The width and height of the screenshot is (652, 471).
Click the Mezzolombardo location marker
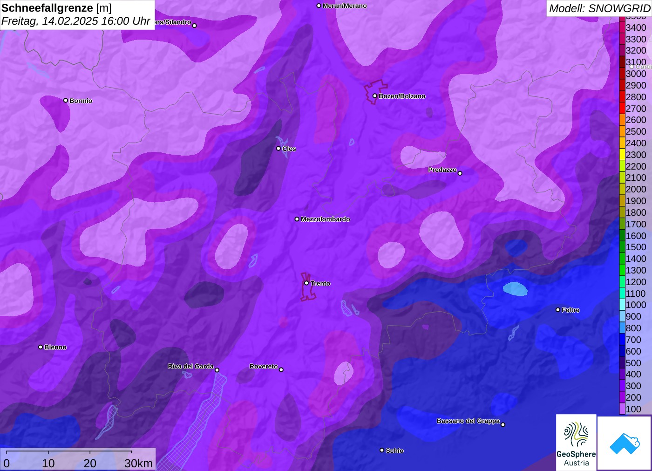tap(297, 219)
